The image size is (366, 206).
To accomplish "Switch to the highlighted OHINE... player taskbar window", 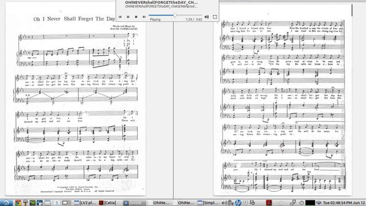I will pyautogui.click(x=134, y=203).
